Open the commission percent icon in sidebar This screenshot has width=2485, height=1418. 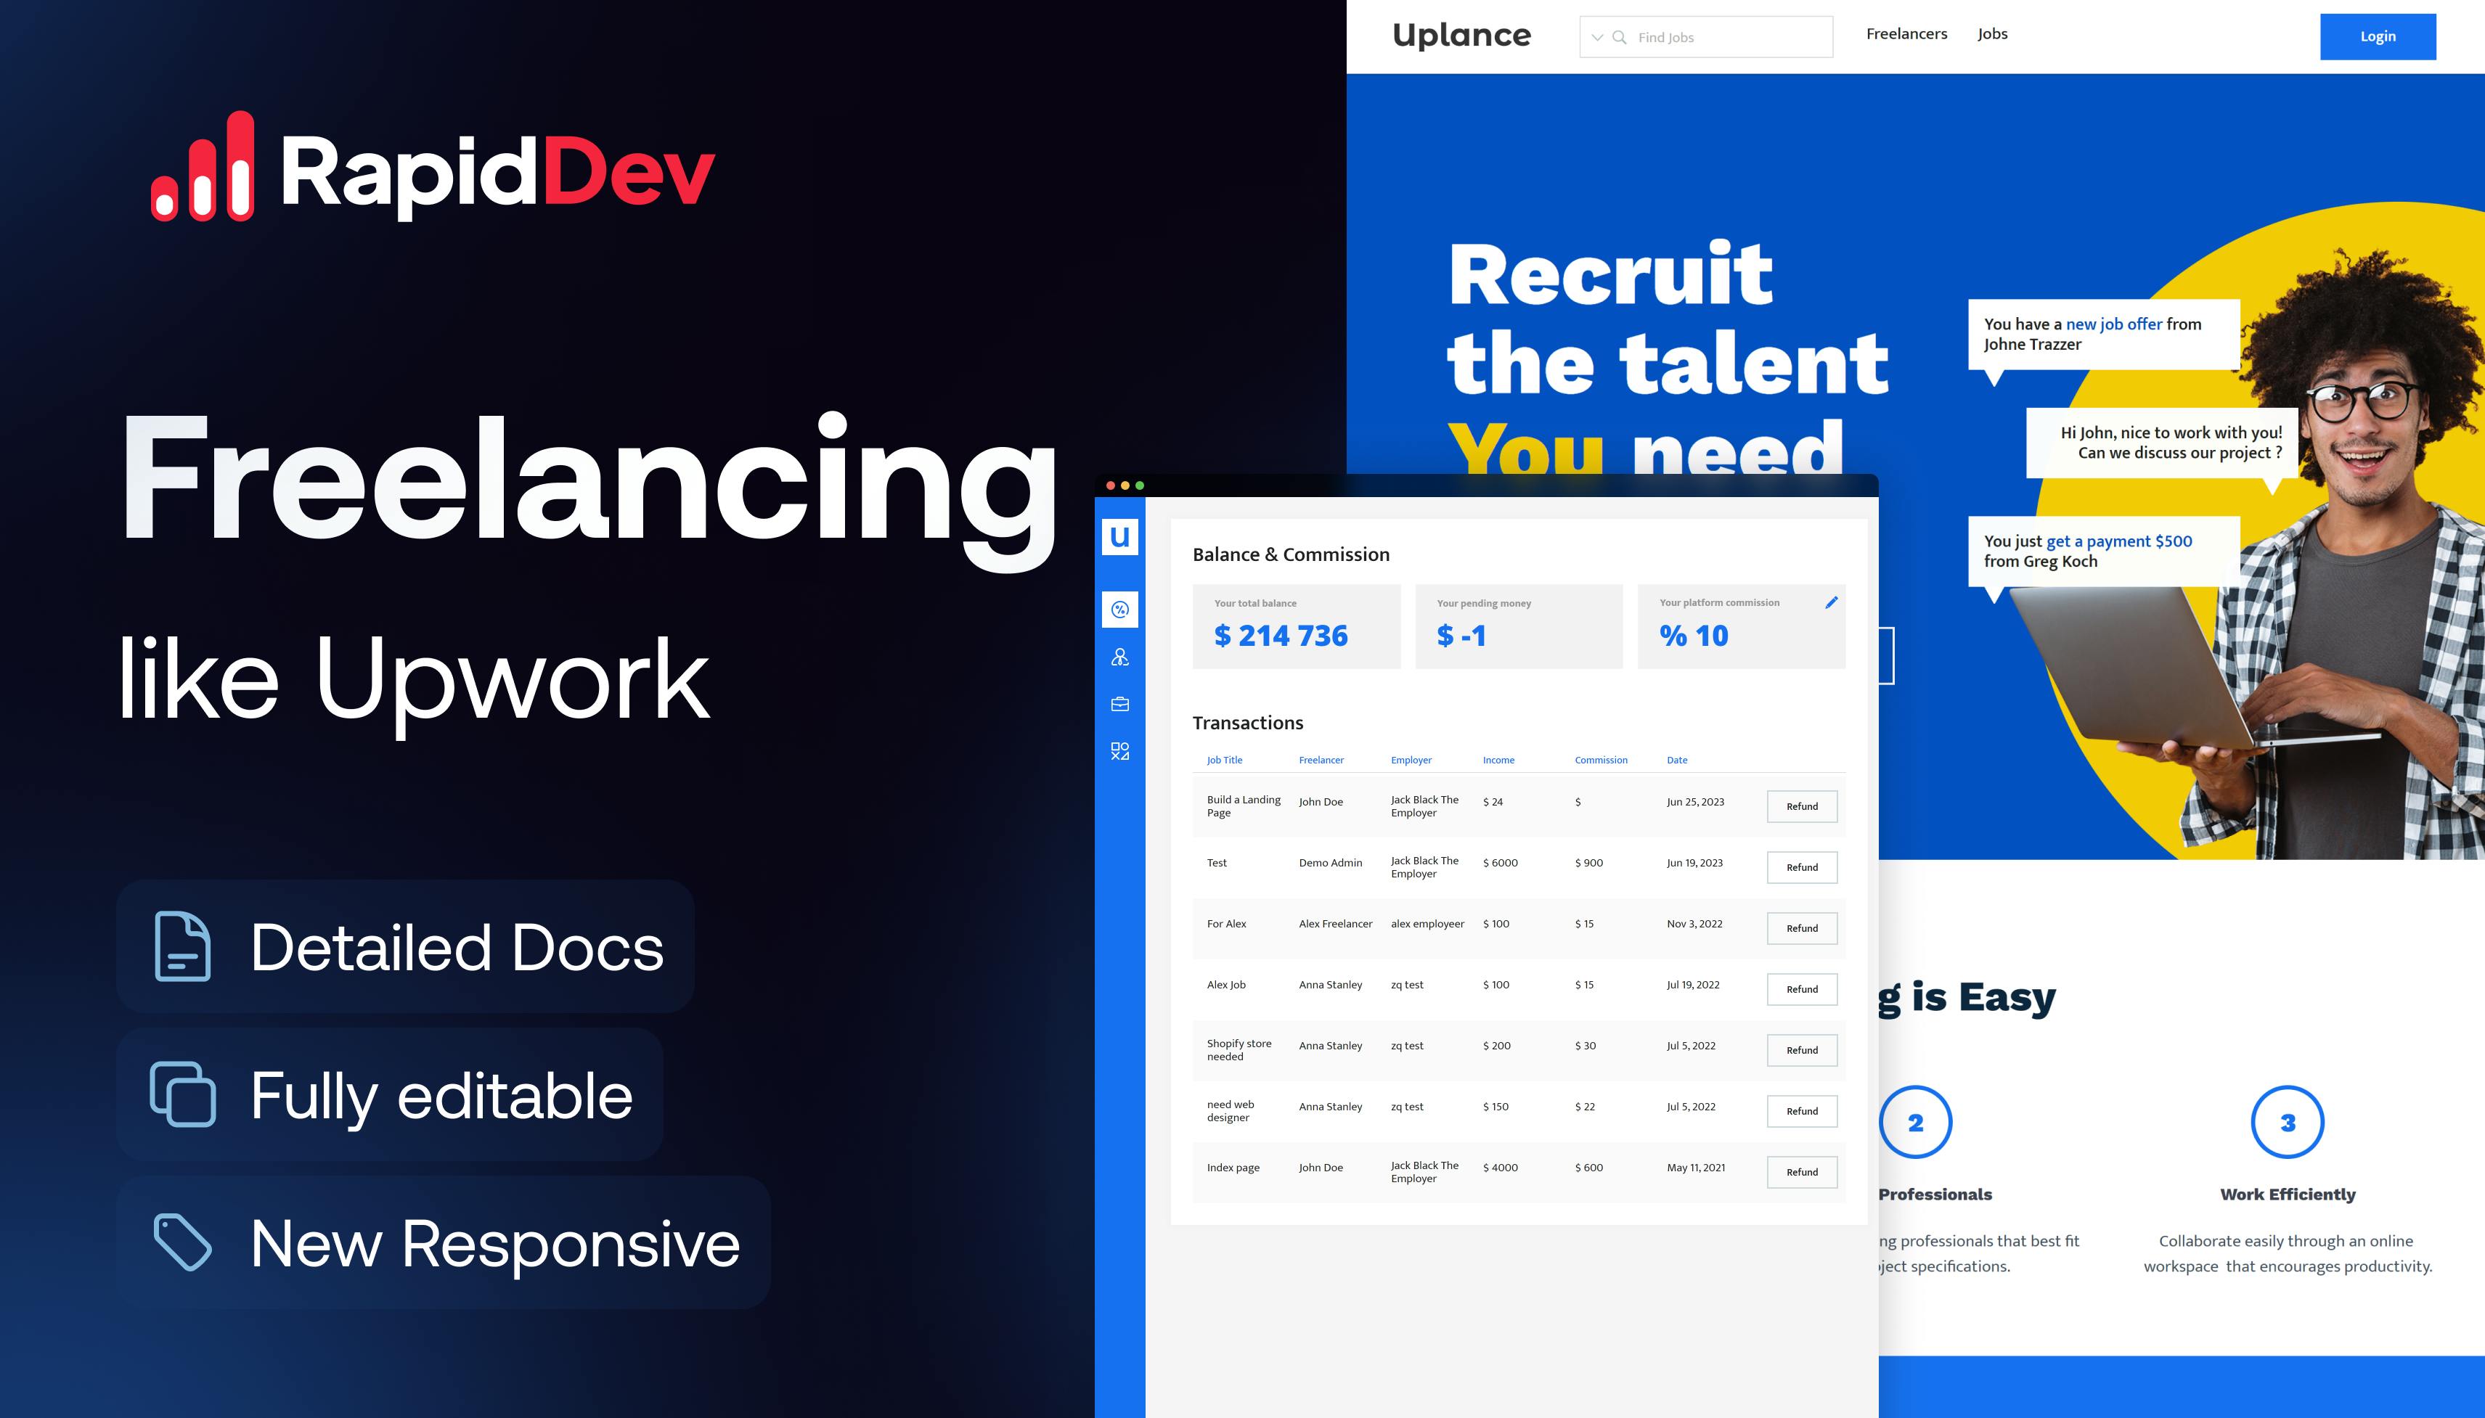[x=1119, y=610]
